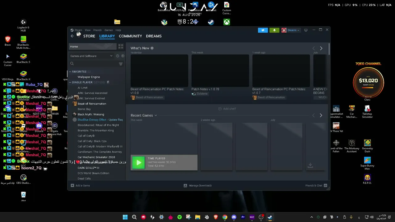Open Premiere Pro from the taskbar
395x222 pixels.
click(243, 217)
